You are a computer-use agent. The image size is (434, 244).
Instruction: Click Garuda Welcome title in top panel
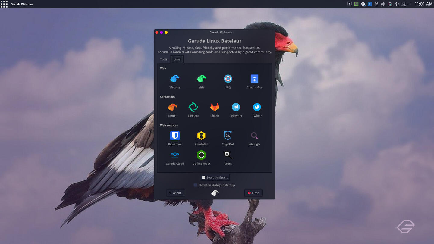tap(22, 4)
